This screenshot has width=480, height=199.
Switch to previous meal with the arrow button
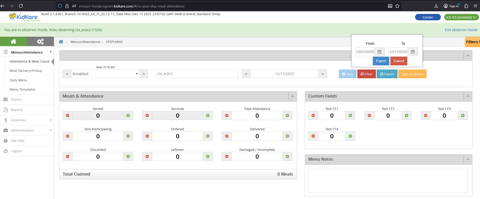click(x=67, y=74)
